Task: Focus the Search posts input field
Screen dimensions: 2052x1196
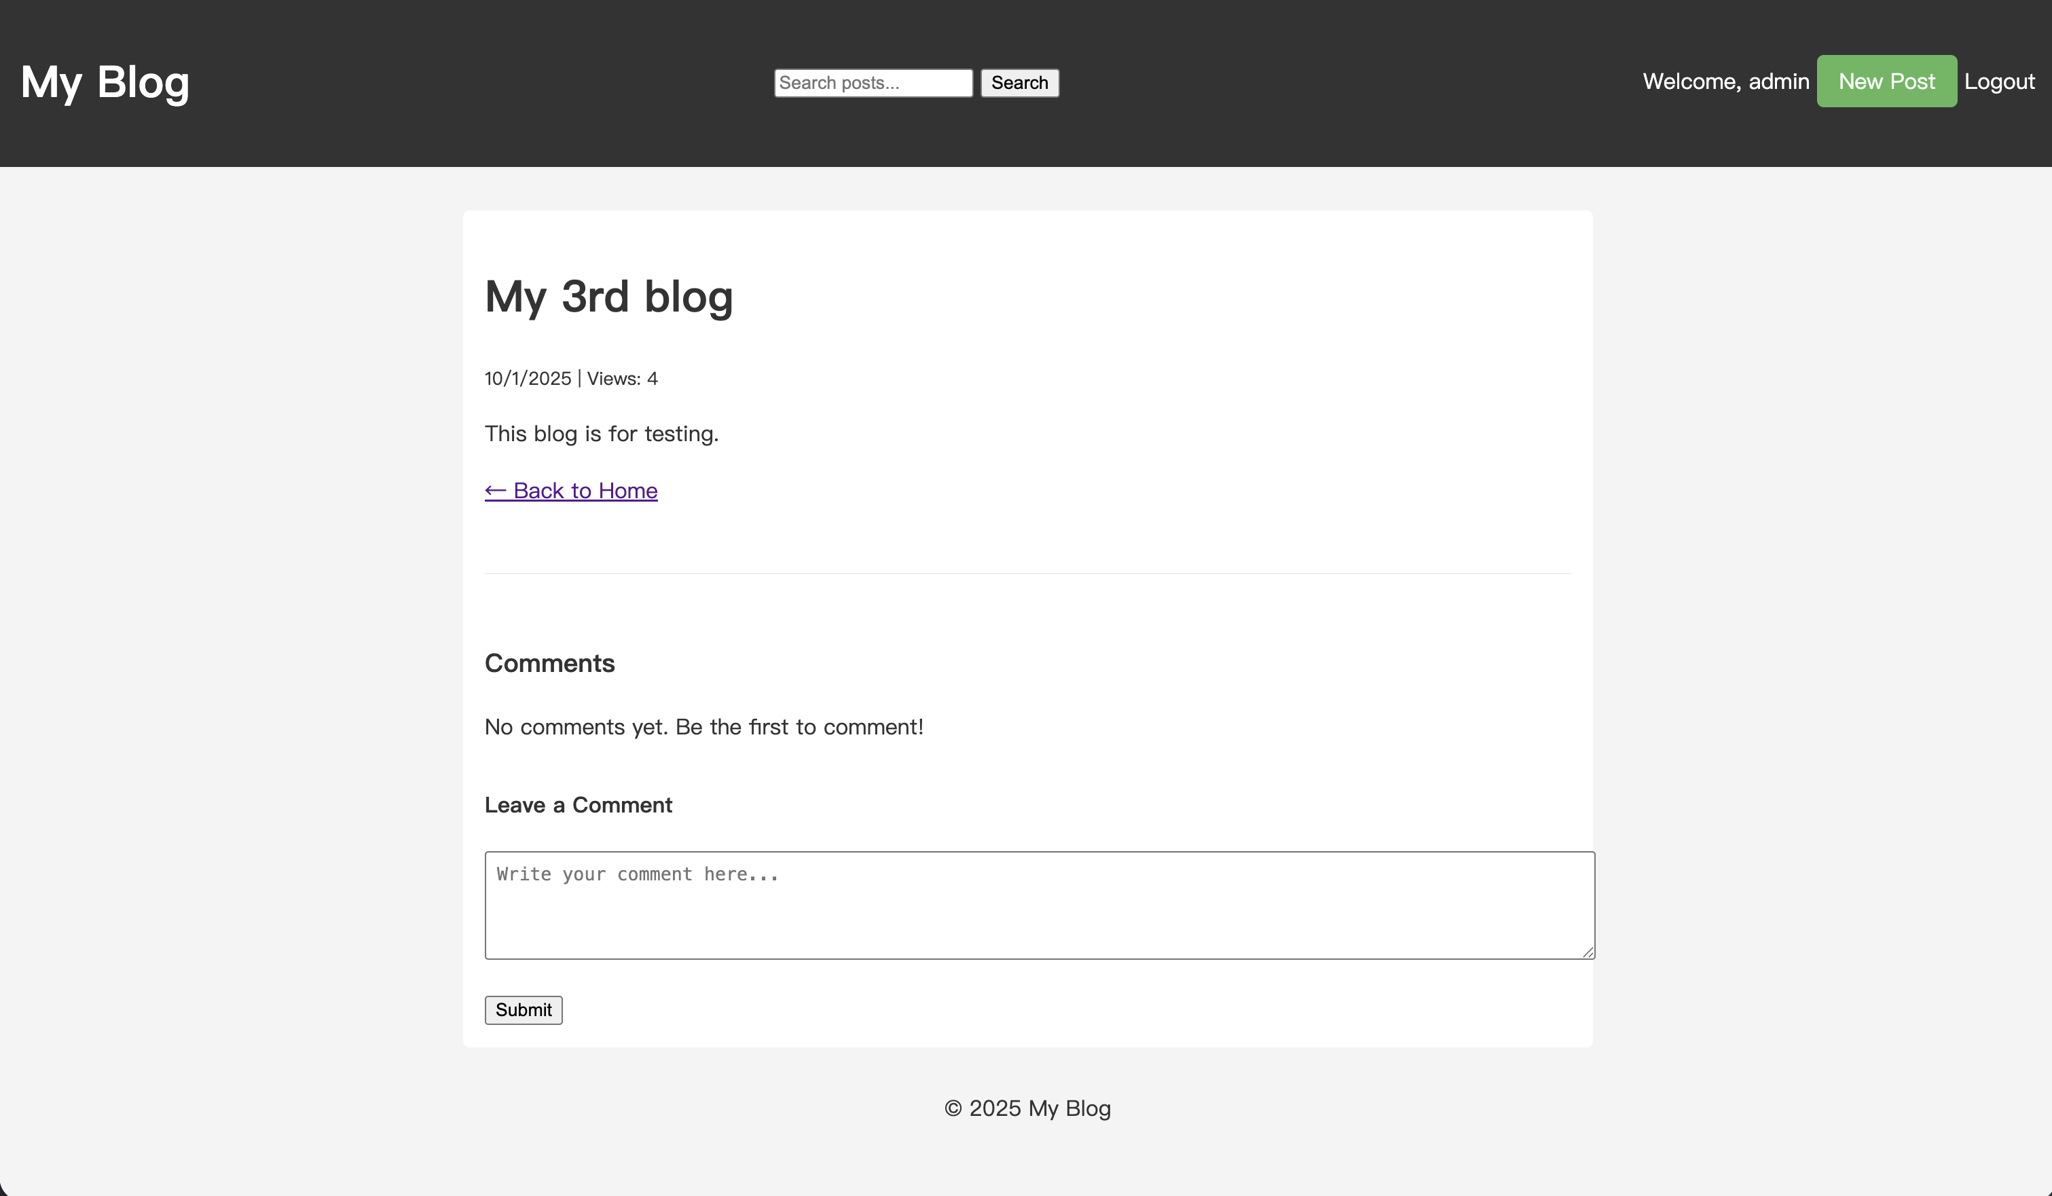Action: [872, 83]
